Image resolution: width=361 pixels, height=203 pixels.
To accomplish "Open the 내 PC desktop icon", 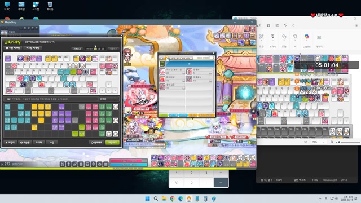I will point(7,6).
